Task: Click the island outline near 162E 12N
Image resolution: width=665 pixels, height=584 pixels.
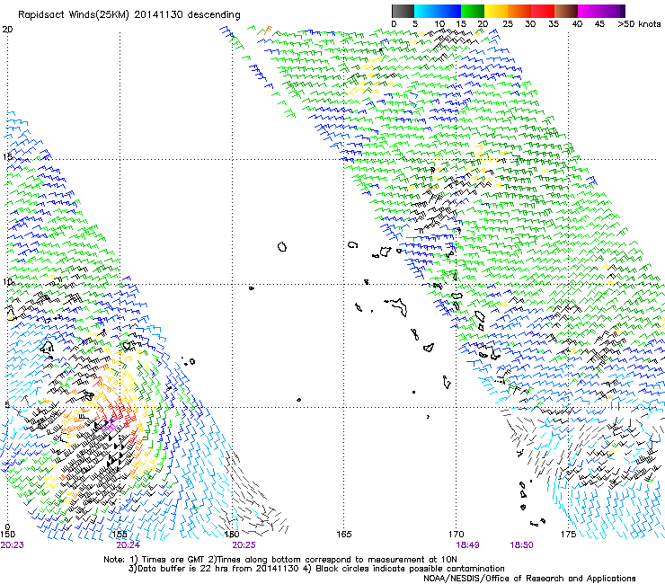Action: point(282,246)
